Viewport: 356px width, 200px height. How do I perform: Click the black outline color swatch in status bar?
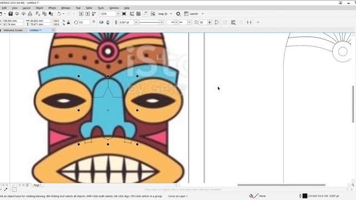(305, 196)
